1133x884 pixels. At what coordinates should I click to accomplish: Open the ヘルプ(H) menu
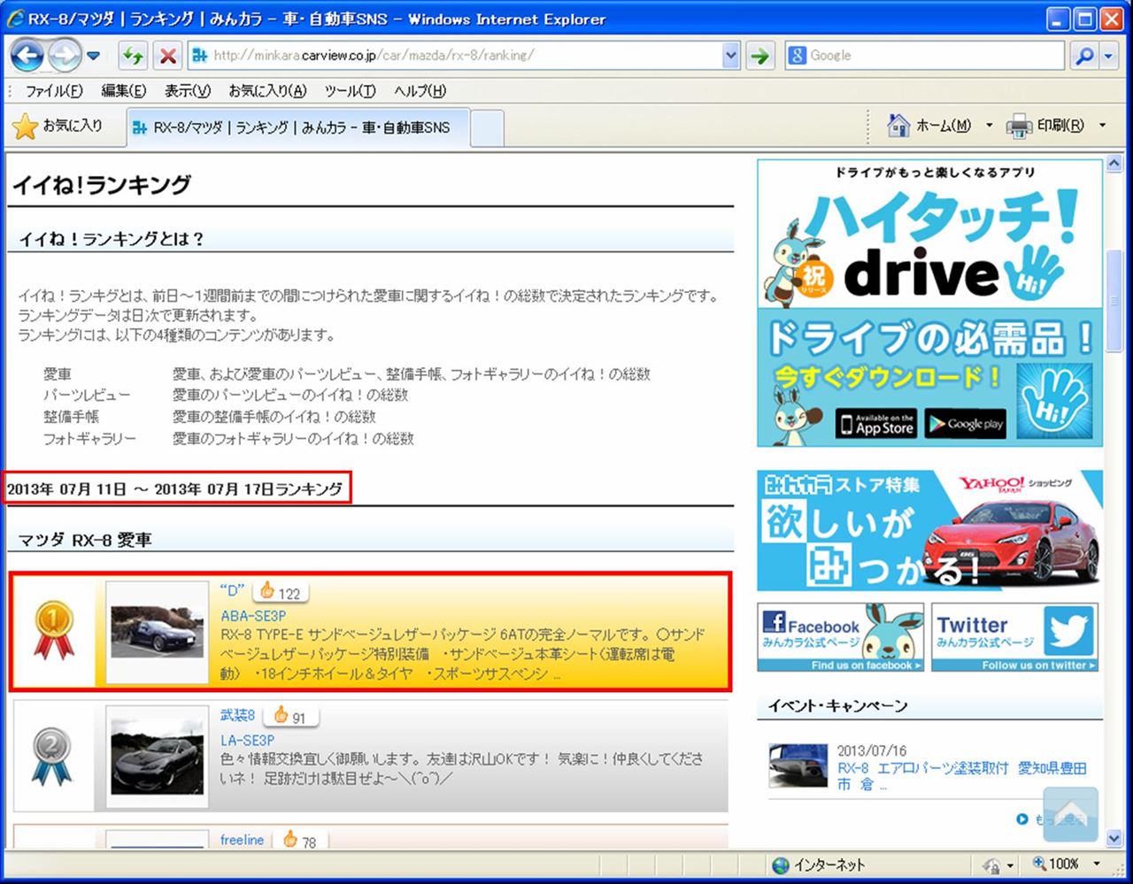(x=420, y=91)
